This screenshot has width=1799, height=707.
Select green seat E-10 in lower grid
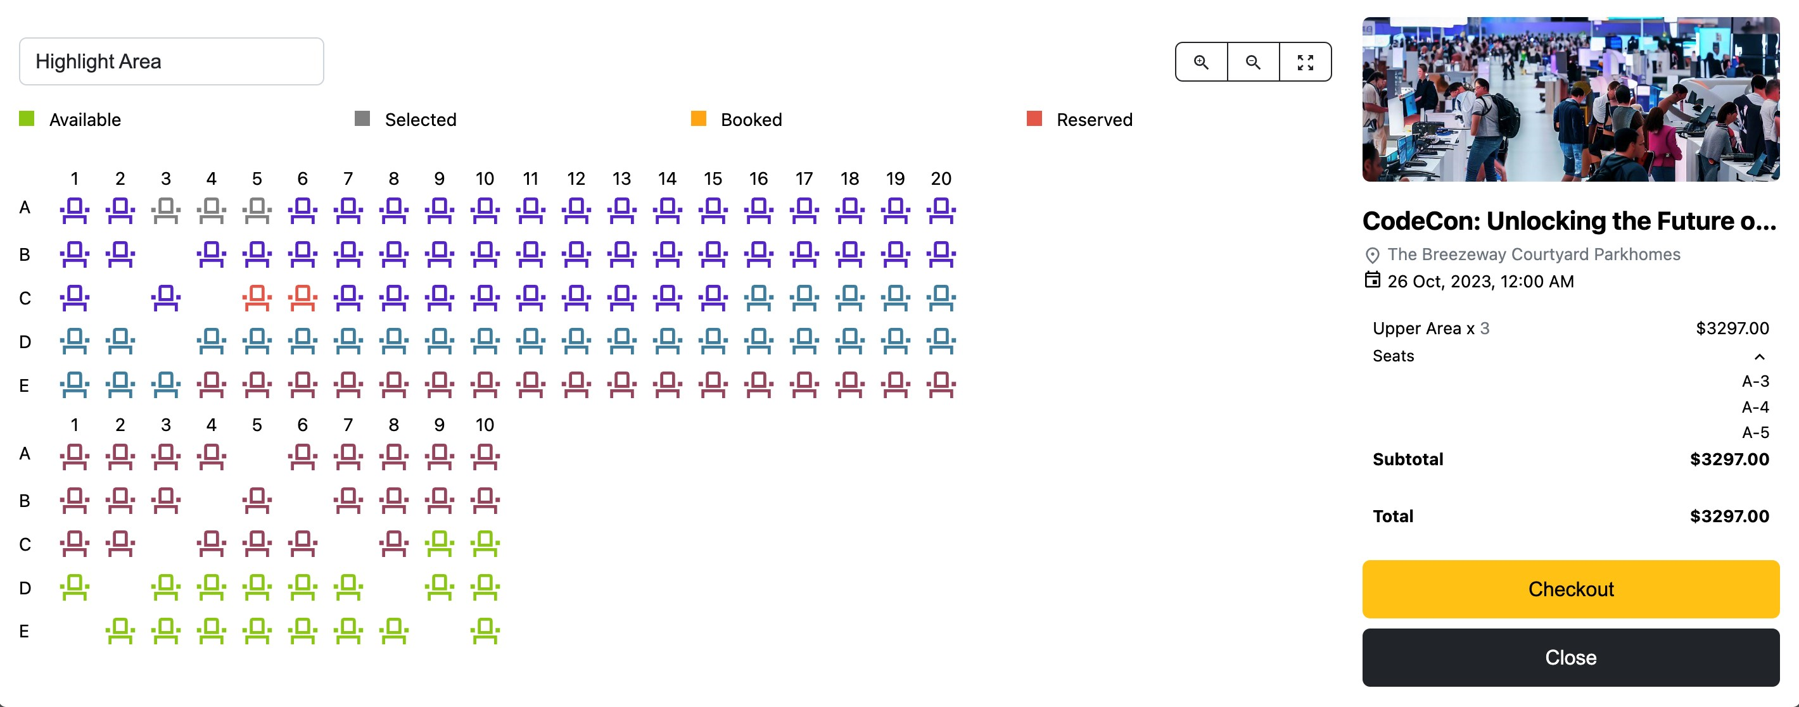point(485,631)
